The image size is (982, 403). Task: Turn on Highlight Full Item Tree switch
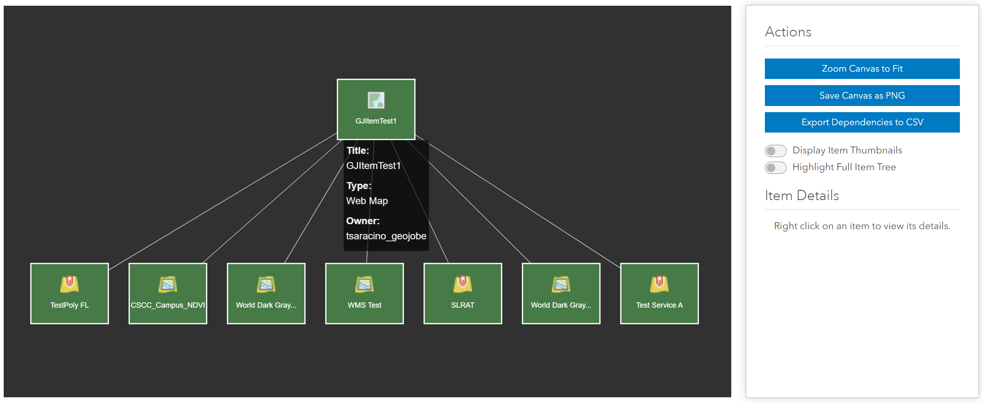pos(775,167)
